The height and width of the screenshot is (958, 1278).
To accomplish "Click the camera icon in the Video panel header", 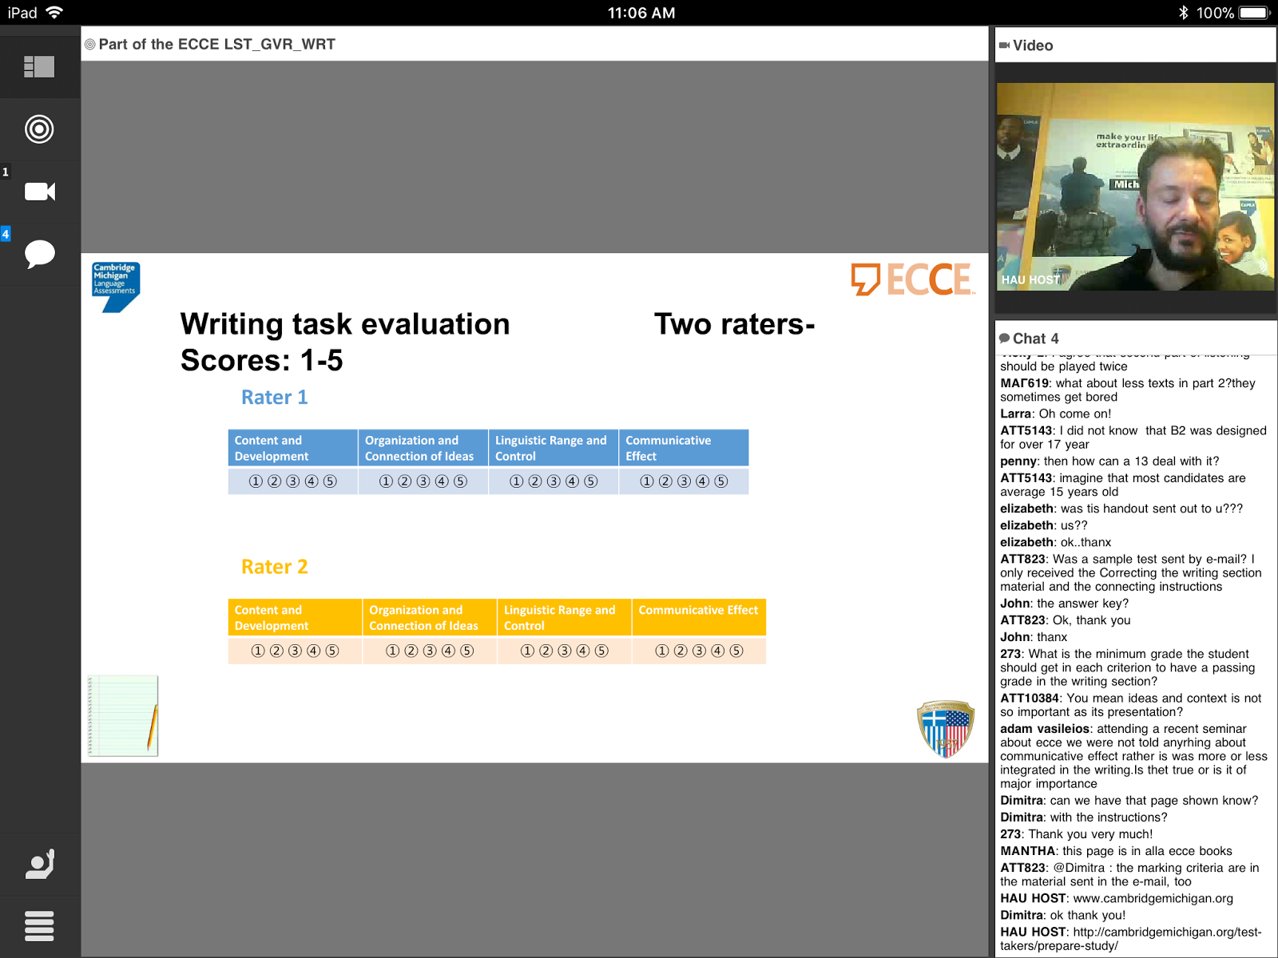I will [1005, 46].
